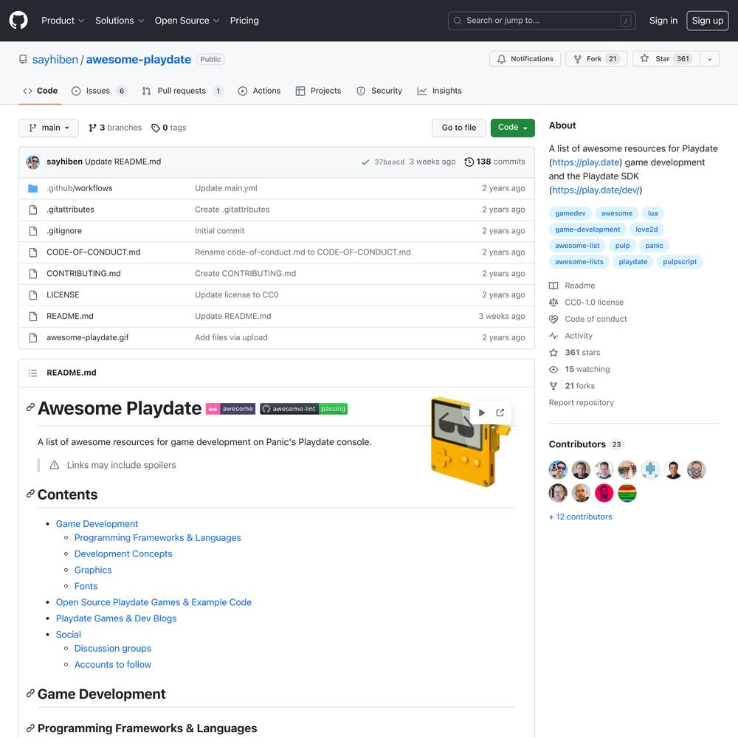
Task: Click the Sign up button
Action: [708, 21]
